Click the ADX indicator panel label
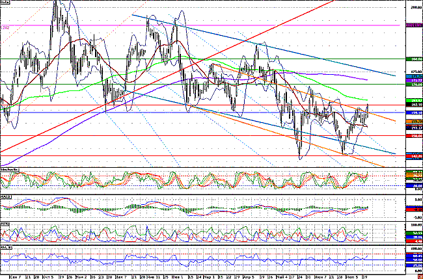This screenshot has height=279, width=423. [x=5, y=224]
